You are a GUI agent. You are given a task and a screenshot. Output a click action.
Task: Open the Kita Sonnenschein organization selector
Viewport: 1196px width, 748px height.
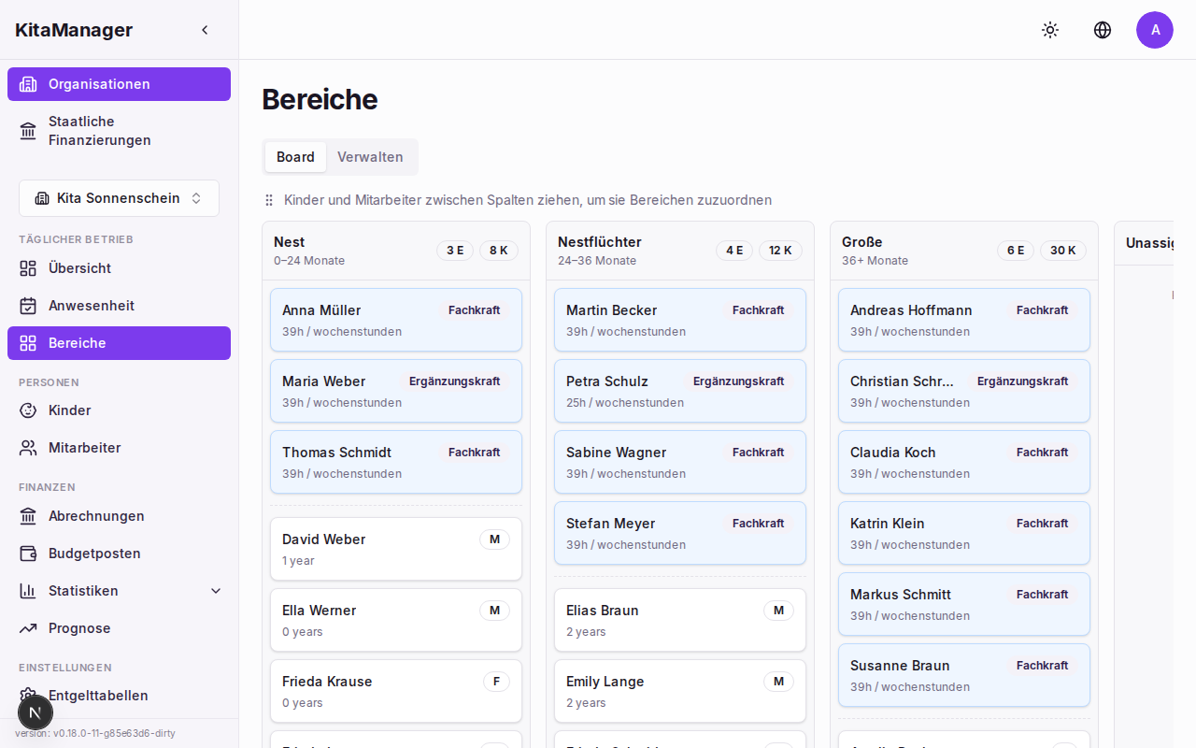(x=119, y=198)
